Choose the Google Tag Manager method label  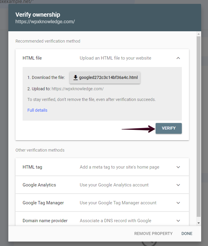(x=43, y=203)
